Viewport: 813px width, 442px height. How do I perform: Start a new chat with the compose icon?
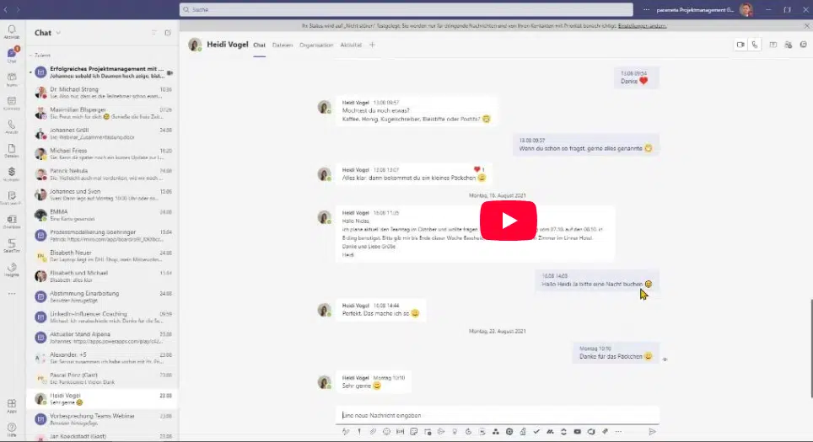click(168, 33)
